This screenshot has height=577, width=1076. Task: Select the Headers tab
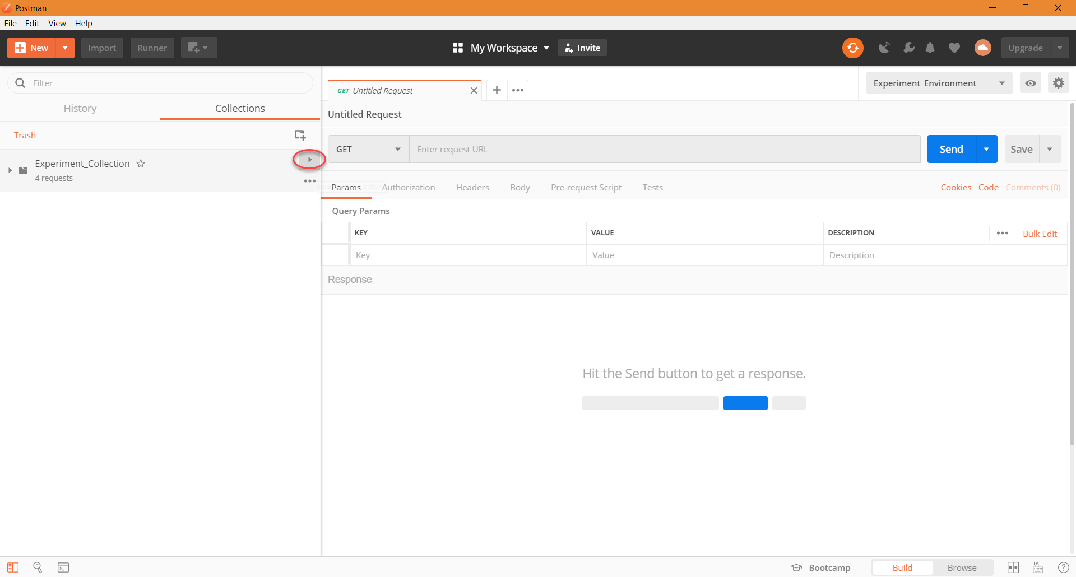tap(472, 187)
